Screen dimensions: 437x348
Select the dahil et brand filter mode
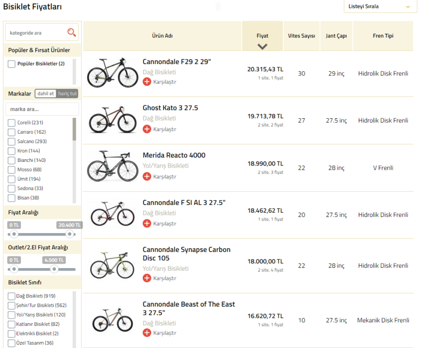(46, 94)
